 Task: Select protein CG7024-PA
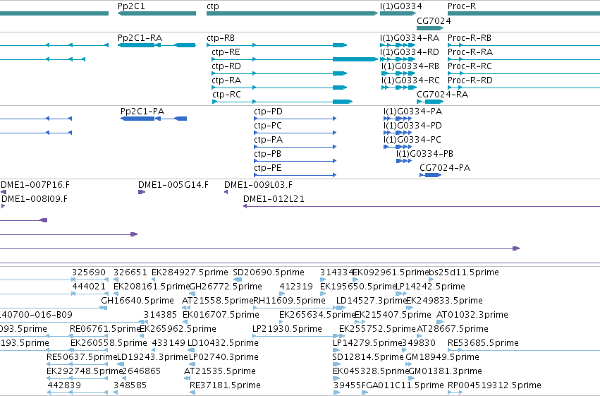pyautogui.click(x=445, y=168)
